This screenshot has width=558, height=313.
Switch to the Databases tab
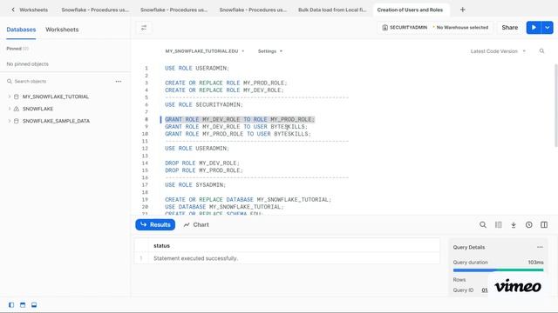(21, 30)
